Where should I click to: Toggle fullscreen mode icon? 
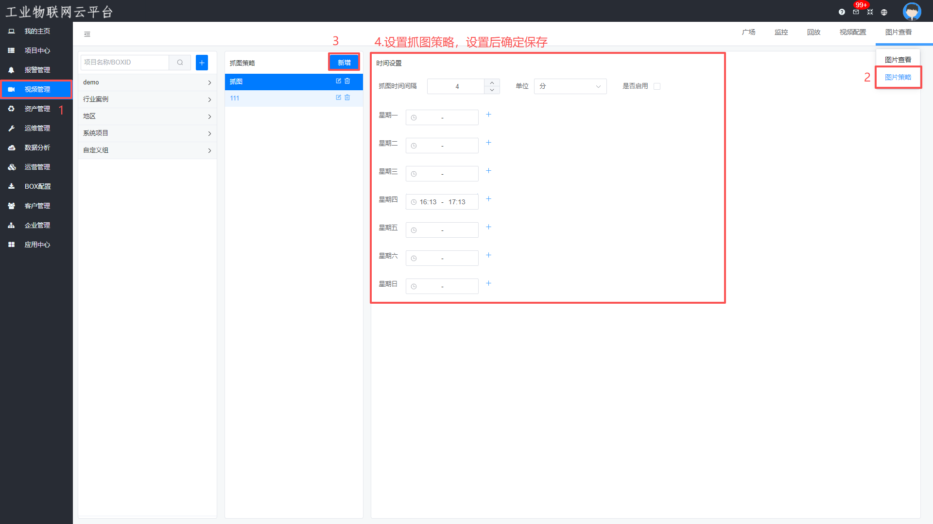[870, 12]
